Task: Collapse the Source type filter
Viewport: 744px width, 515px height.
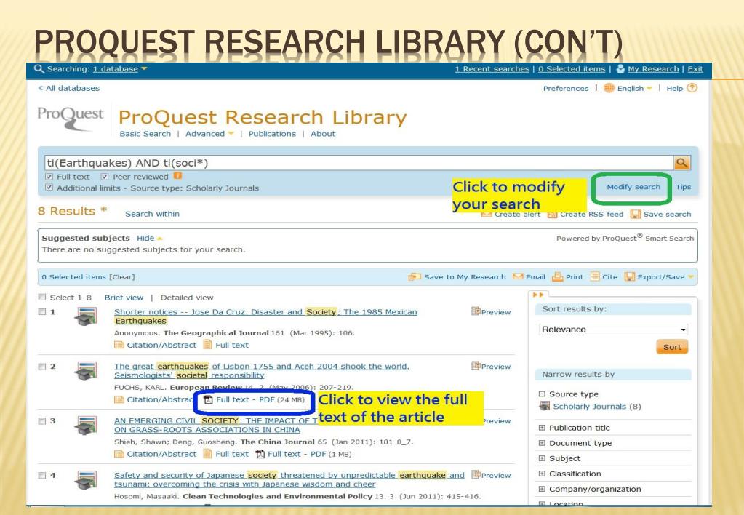Action: tap(542, 394)
